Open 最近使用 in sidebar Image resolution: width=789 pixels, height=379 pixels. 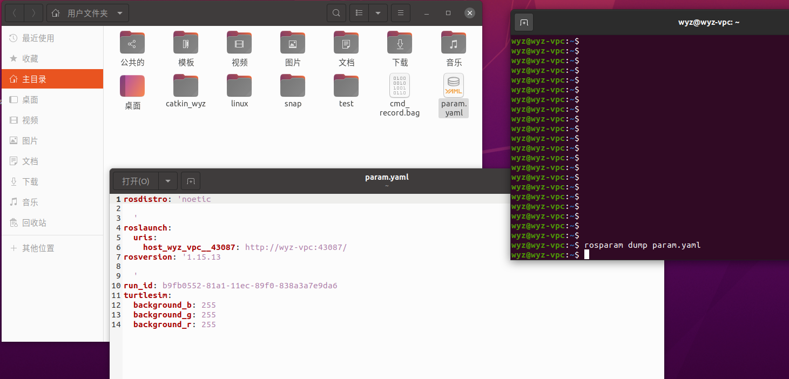tap(52, 38)
